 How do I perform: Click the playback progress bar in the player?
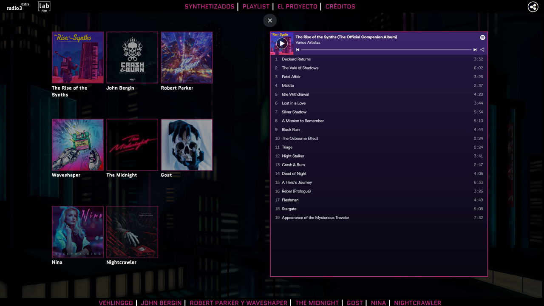click(x=386, y=50)
